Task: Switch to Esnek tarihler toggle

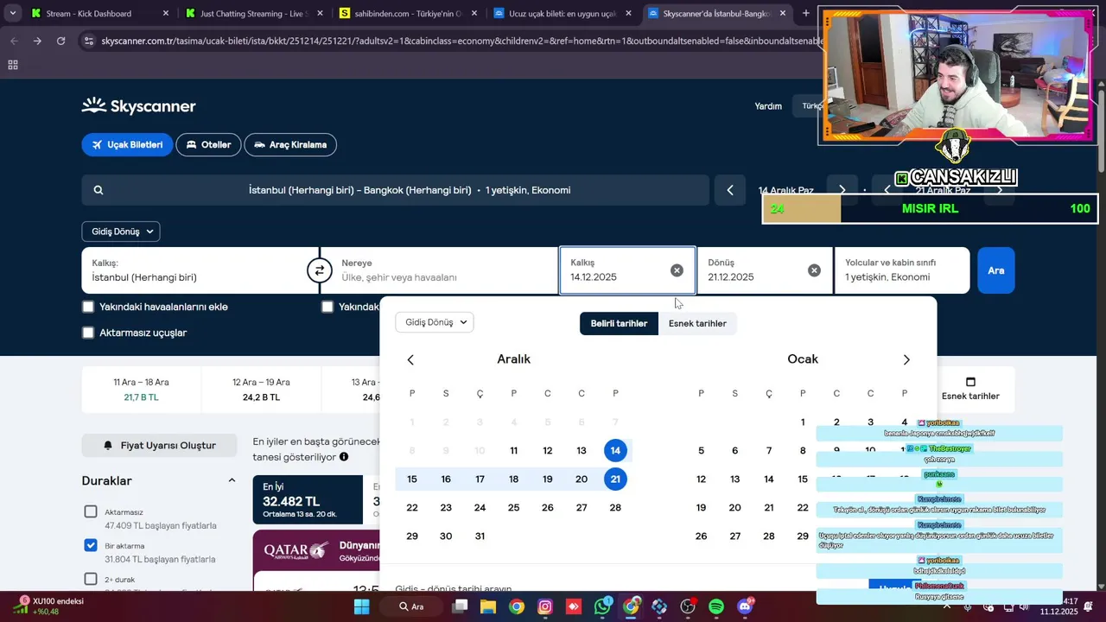Action: tap(697, 324)
